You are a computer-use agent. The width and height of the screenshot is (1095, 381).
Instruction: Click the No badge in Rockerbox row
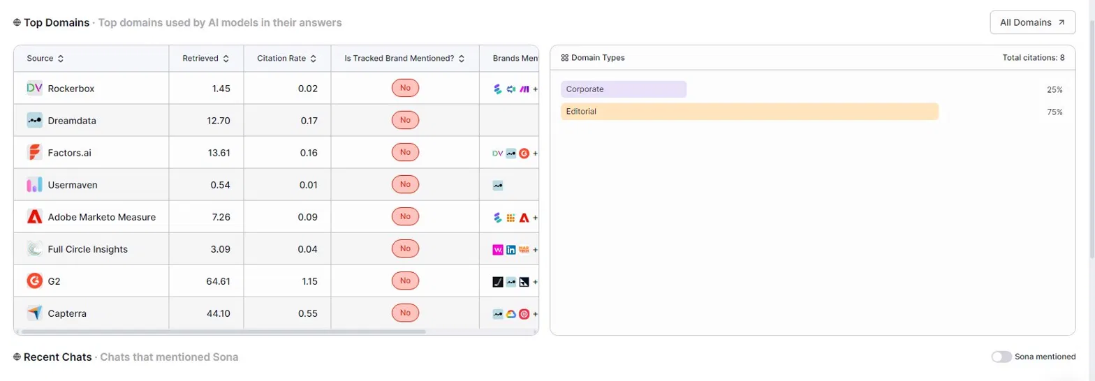(405, 88)
